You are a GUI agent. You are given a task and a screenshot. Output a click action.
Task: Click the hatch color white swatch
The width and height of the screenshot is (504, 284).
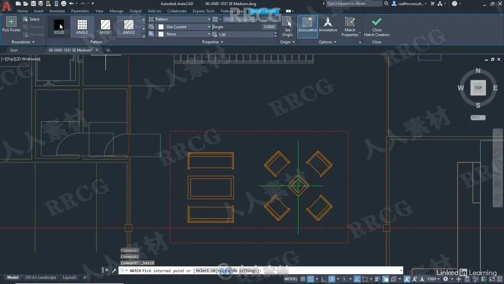pos(161,27)
